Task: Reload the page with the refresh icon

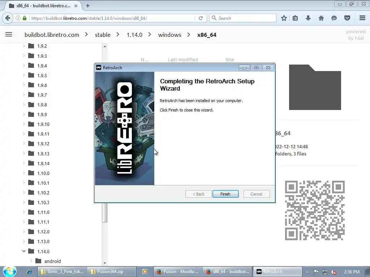Action: tap(201, 18)
